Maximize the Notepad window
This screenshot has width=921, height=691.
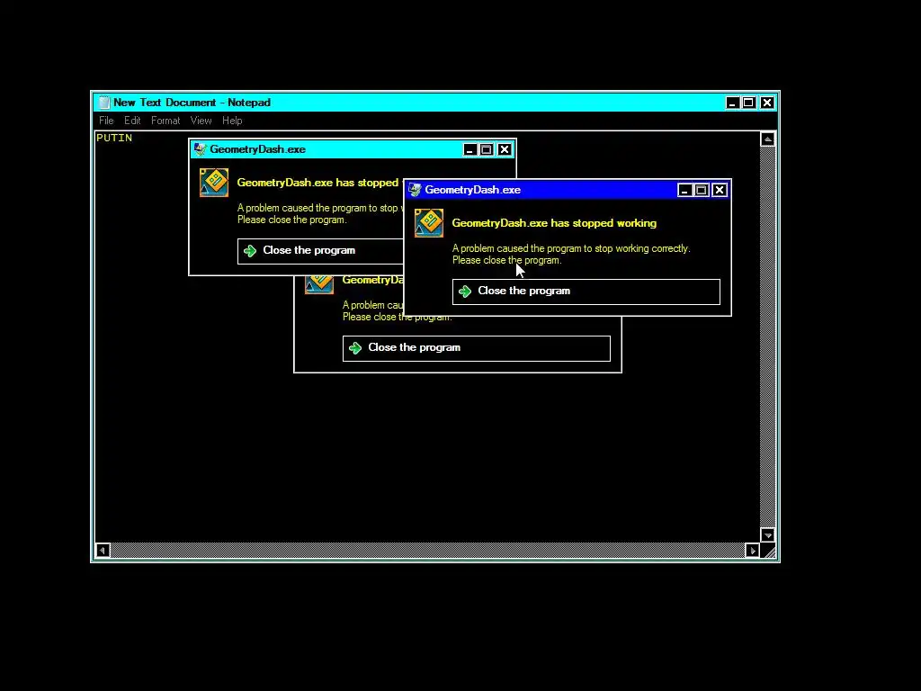[749, 103]
